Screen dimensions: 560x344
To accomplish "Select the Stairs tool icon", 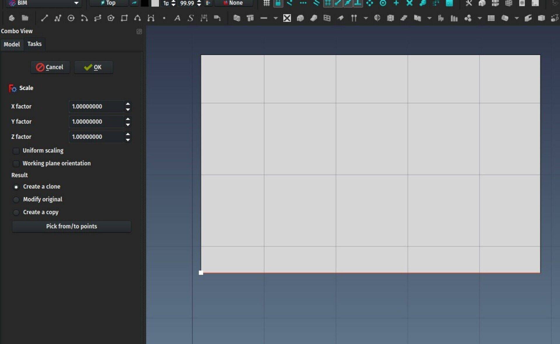I will pos(404,18).
